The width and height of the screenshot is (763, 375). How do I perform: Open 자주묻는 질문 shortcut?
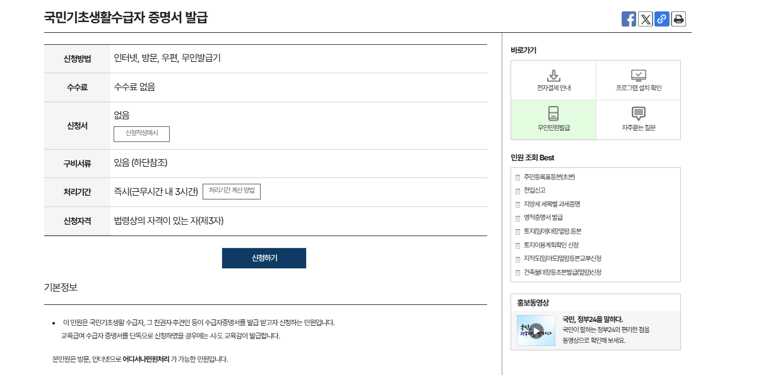pyautogui.click(x=639, y=120)
